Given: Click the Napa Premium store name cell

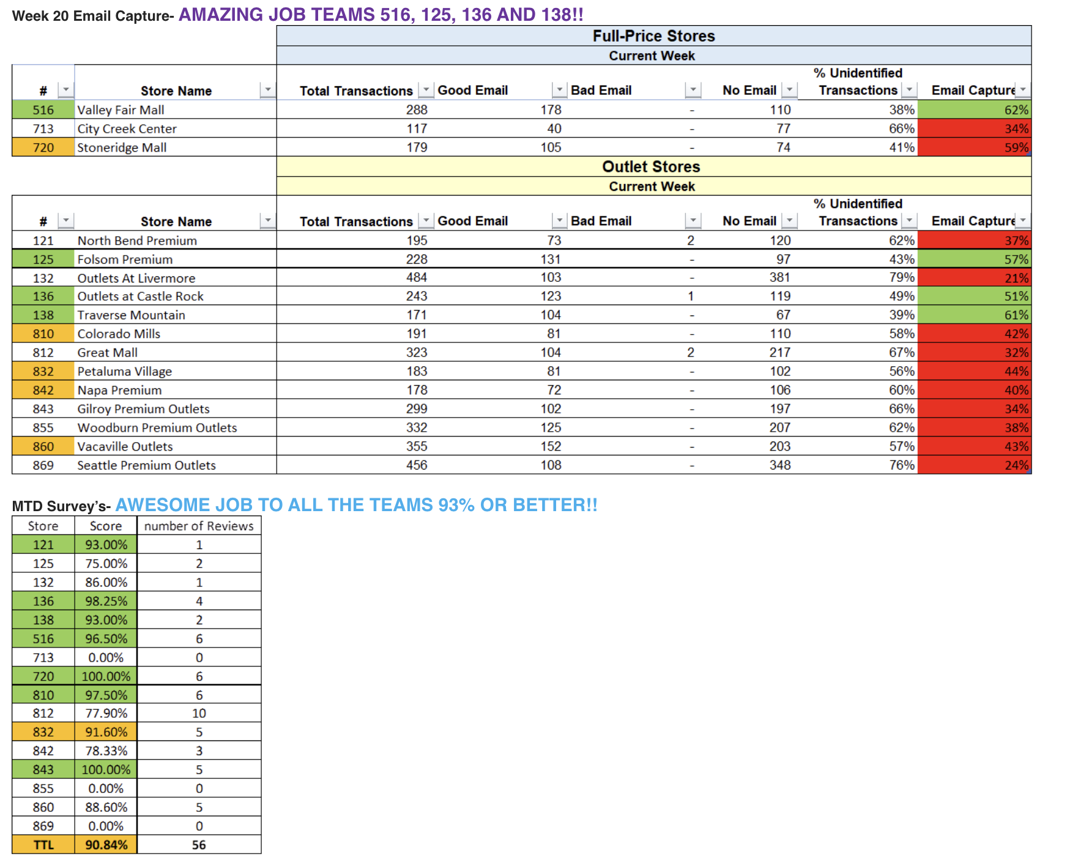Looking at the screenshot, I should point(176,390).
